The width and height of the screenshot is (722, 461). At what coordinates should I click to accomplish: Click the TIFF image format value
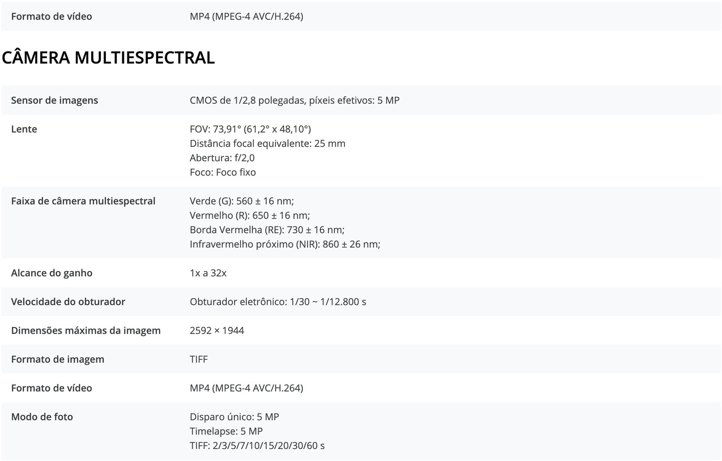pos(199,359)
